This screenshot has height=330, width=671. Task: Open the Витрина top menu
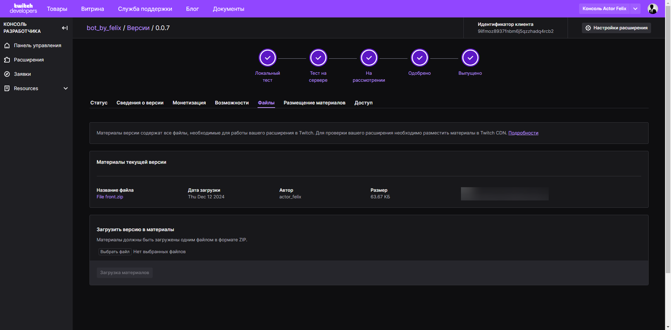click(x=92, y=9)
